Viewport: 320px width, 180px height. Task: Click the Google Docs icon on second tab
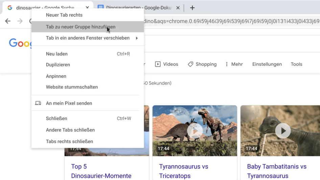click(x=100, y=7)
